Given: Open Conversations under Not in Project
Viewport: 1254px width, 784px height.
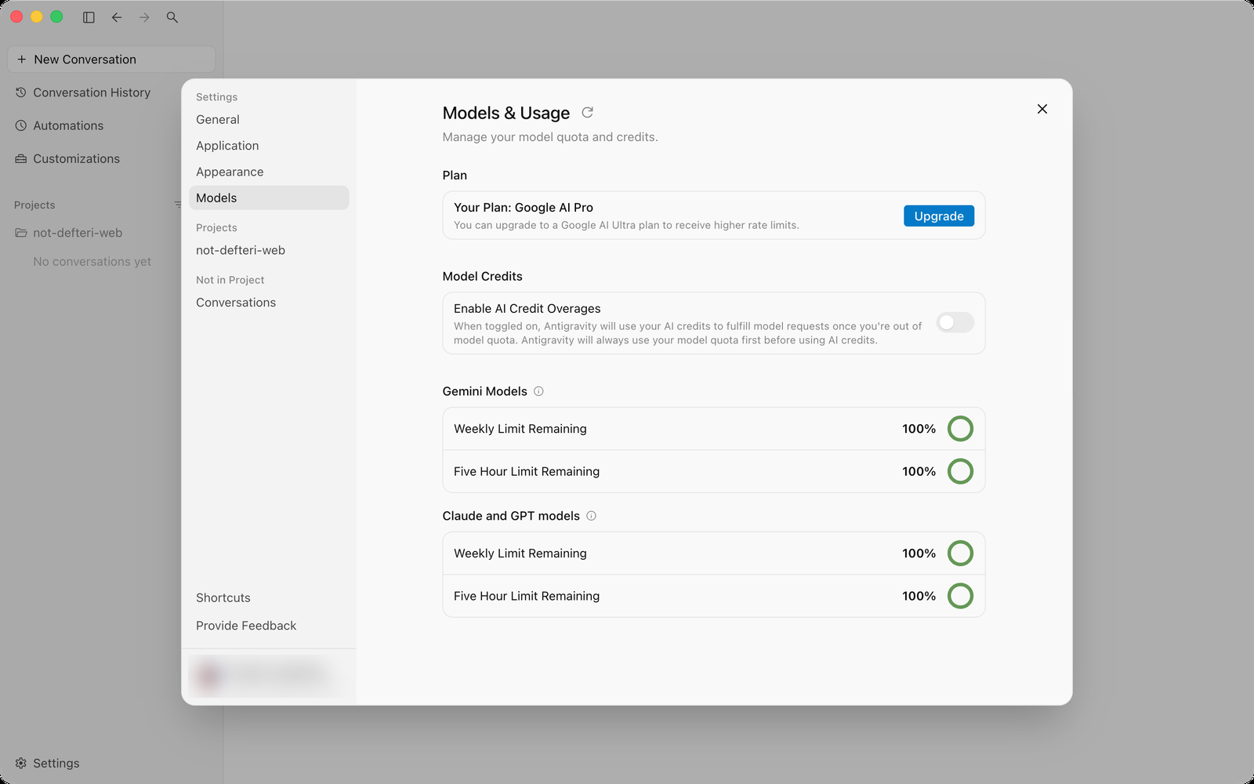Looking at the screenshot, I should [x=269, y=303].
